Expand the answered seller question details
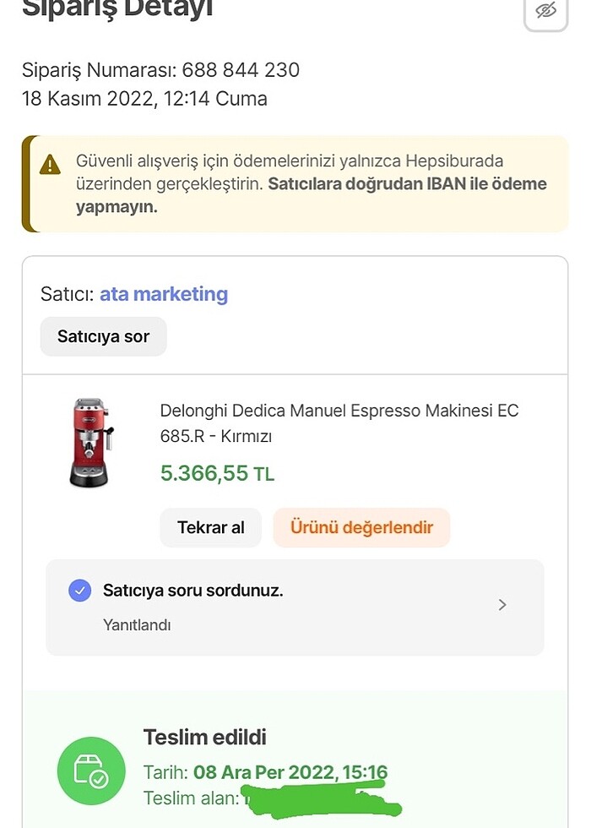 coord(295,605)
